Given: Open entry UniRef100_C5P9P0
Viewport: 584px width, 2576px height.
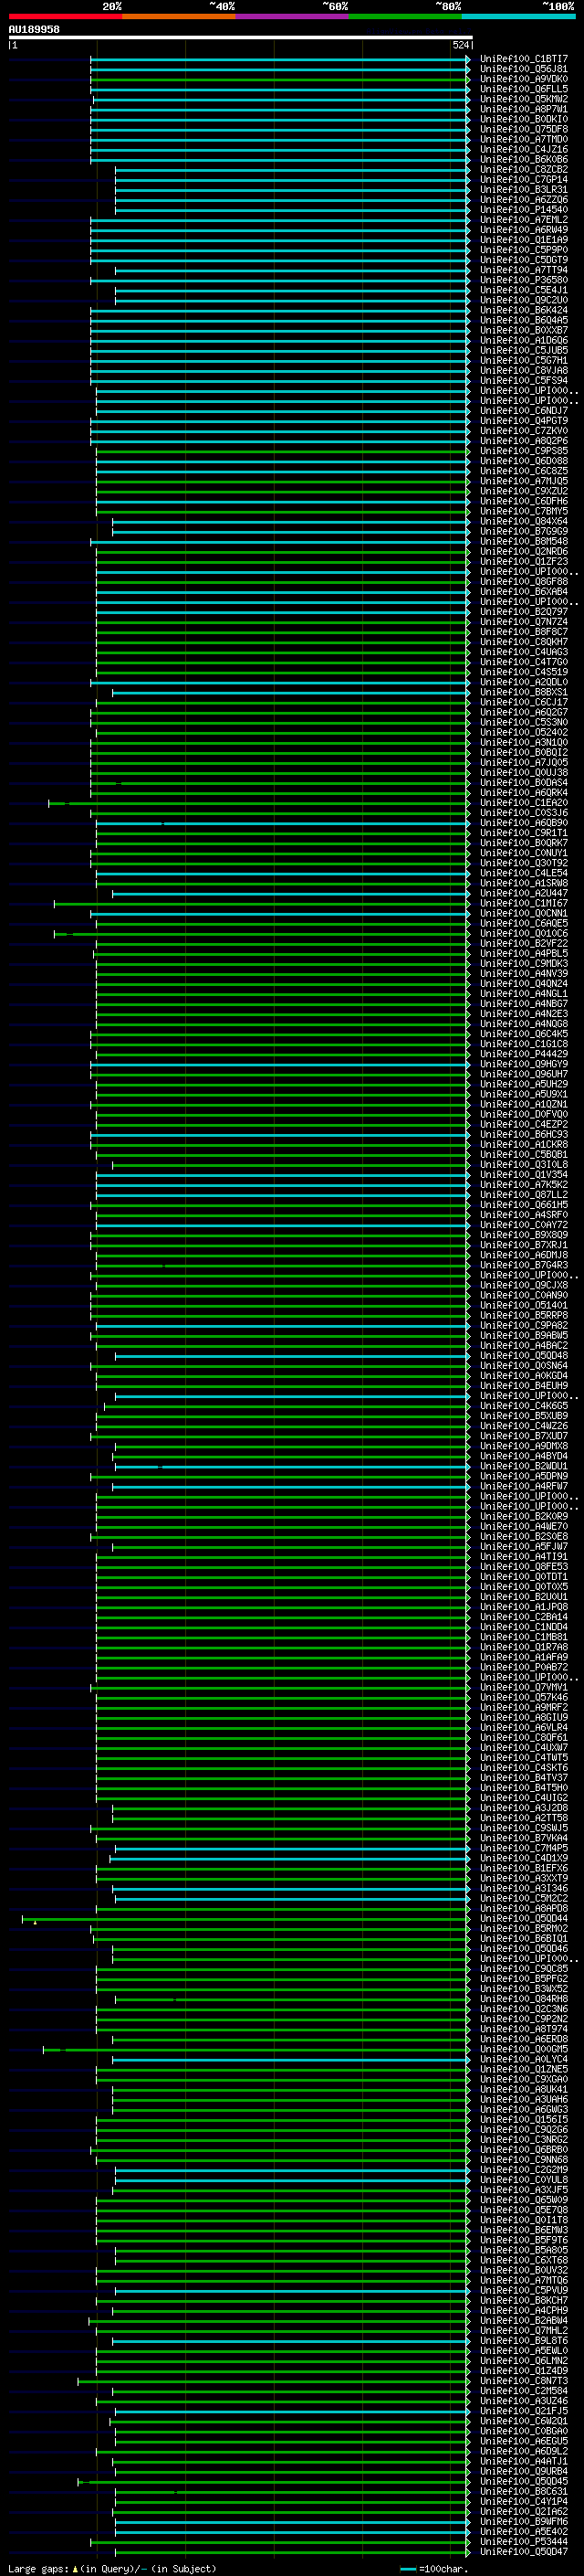Looking at the screenshot, I should [524, 250].
